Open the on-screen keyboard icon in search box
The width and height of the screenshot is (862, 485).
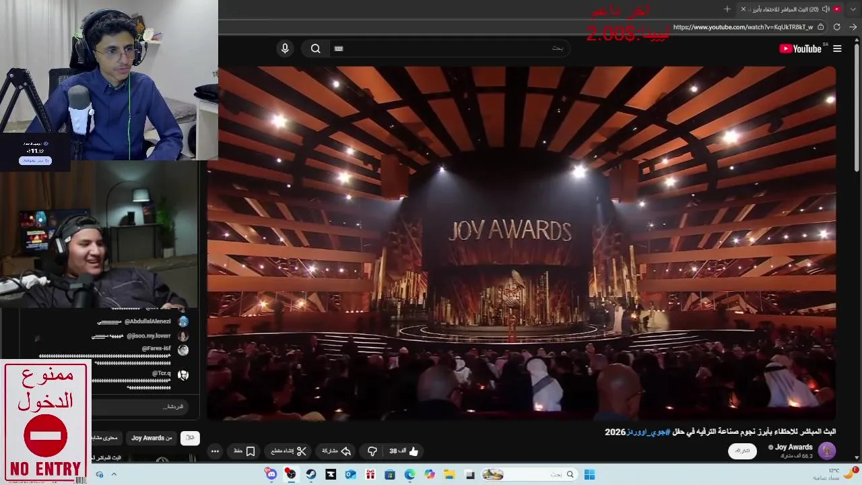tap(339, 48)
